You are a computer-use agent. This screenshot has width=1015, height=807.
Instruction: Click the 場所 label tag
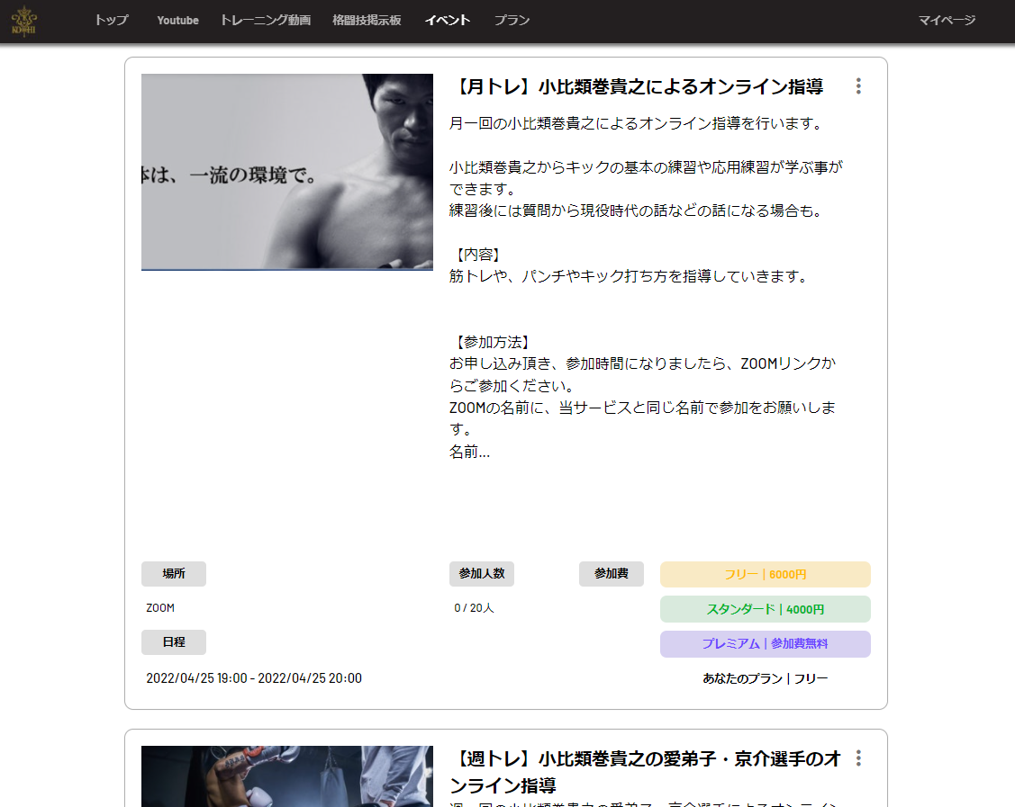[174, 574]
